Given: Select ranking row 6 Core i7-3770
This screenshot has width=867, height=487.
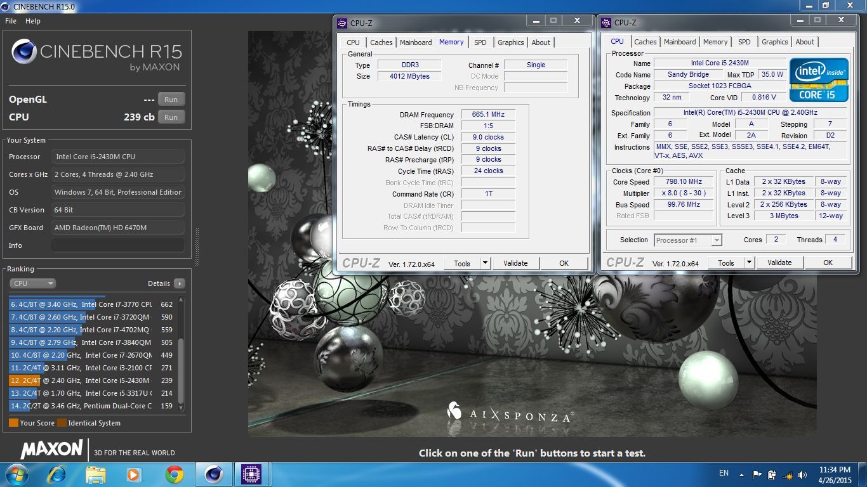Looking at the screenshot, I should (92, 304).
